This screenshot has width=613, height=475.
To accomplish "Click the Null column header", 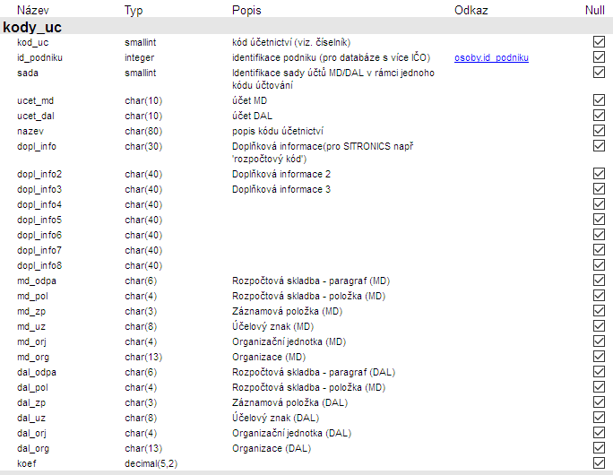I will pyautogui.click(x=594, y=10).
